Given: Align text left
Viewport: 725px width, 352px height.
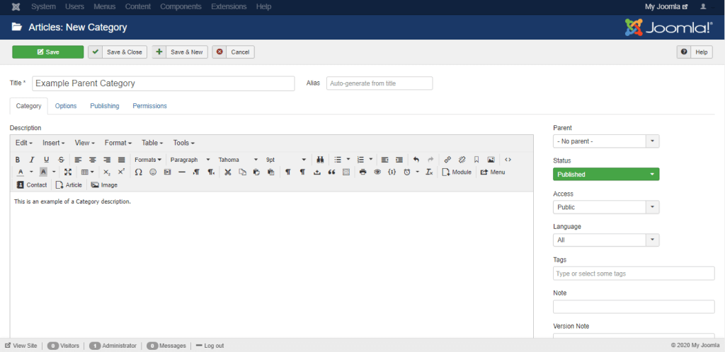Looking at the screenshot, I should coord(78,160).
